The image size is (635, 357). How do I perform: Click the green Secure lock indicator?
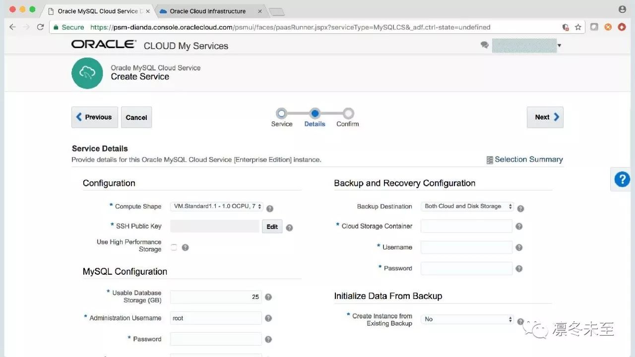click(x=69, y=27)
